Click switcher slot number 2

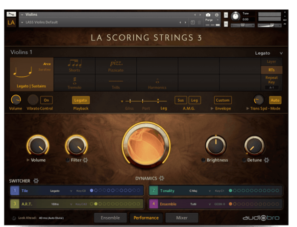(153, 190)
